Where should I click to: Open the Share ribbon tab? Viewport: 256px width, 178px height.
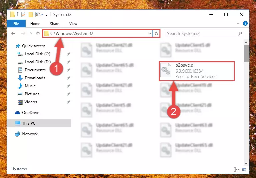[55, 24]
